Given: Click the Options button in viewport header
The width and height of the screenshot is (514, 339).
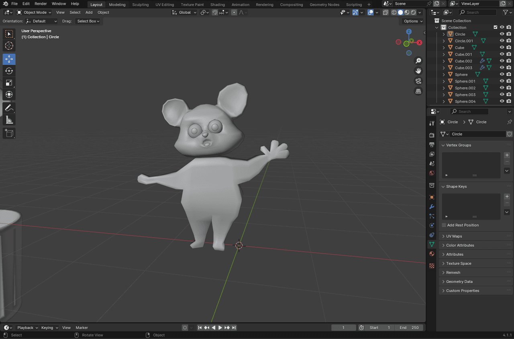Looking at the screenshot, I should click(413, 21).
